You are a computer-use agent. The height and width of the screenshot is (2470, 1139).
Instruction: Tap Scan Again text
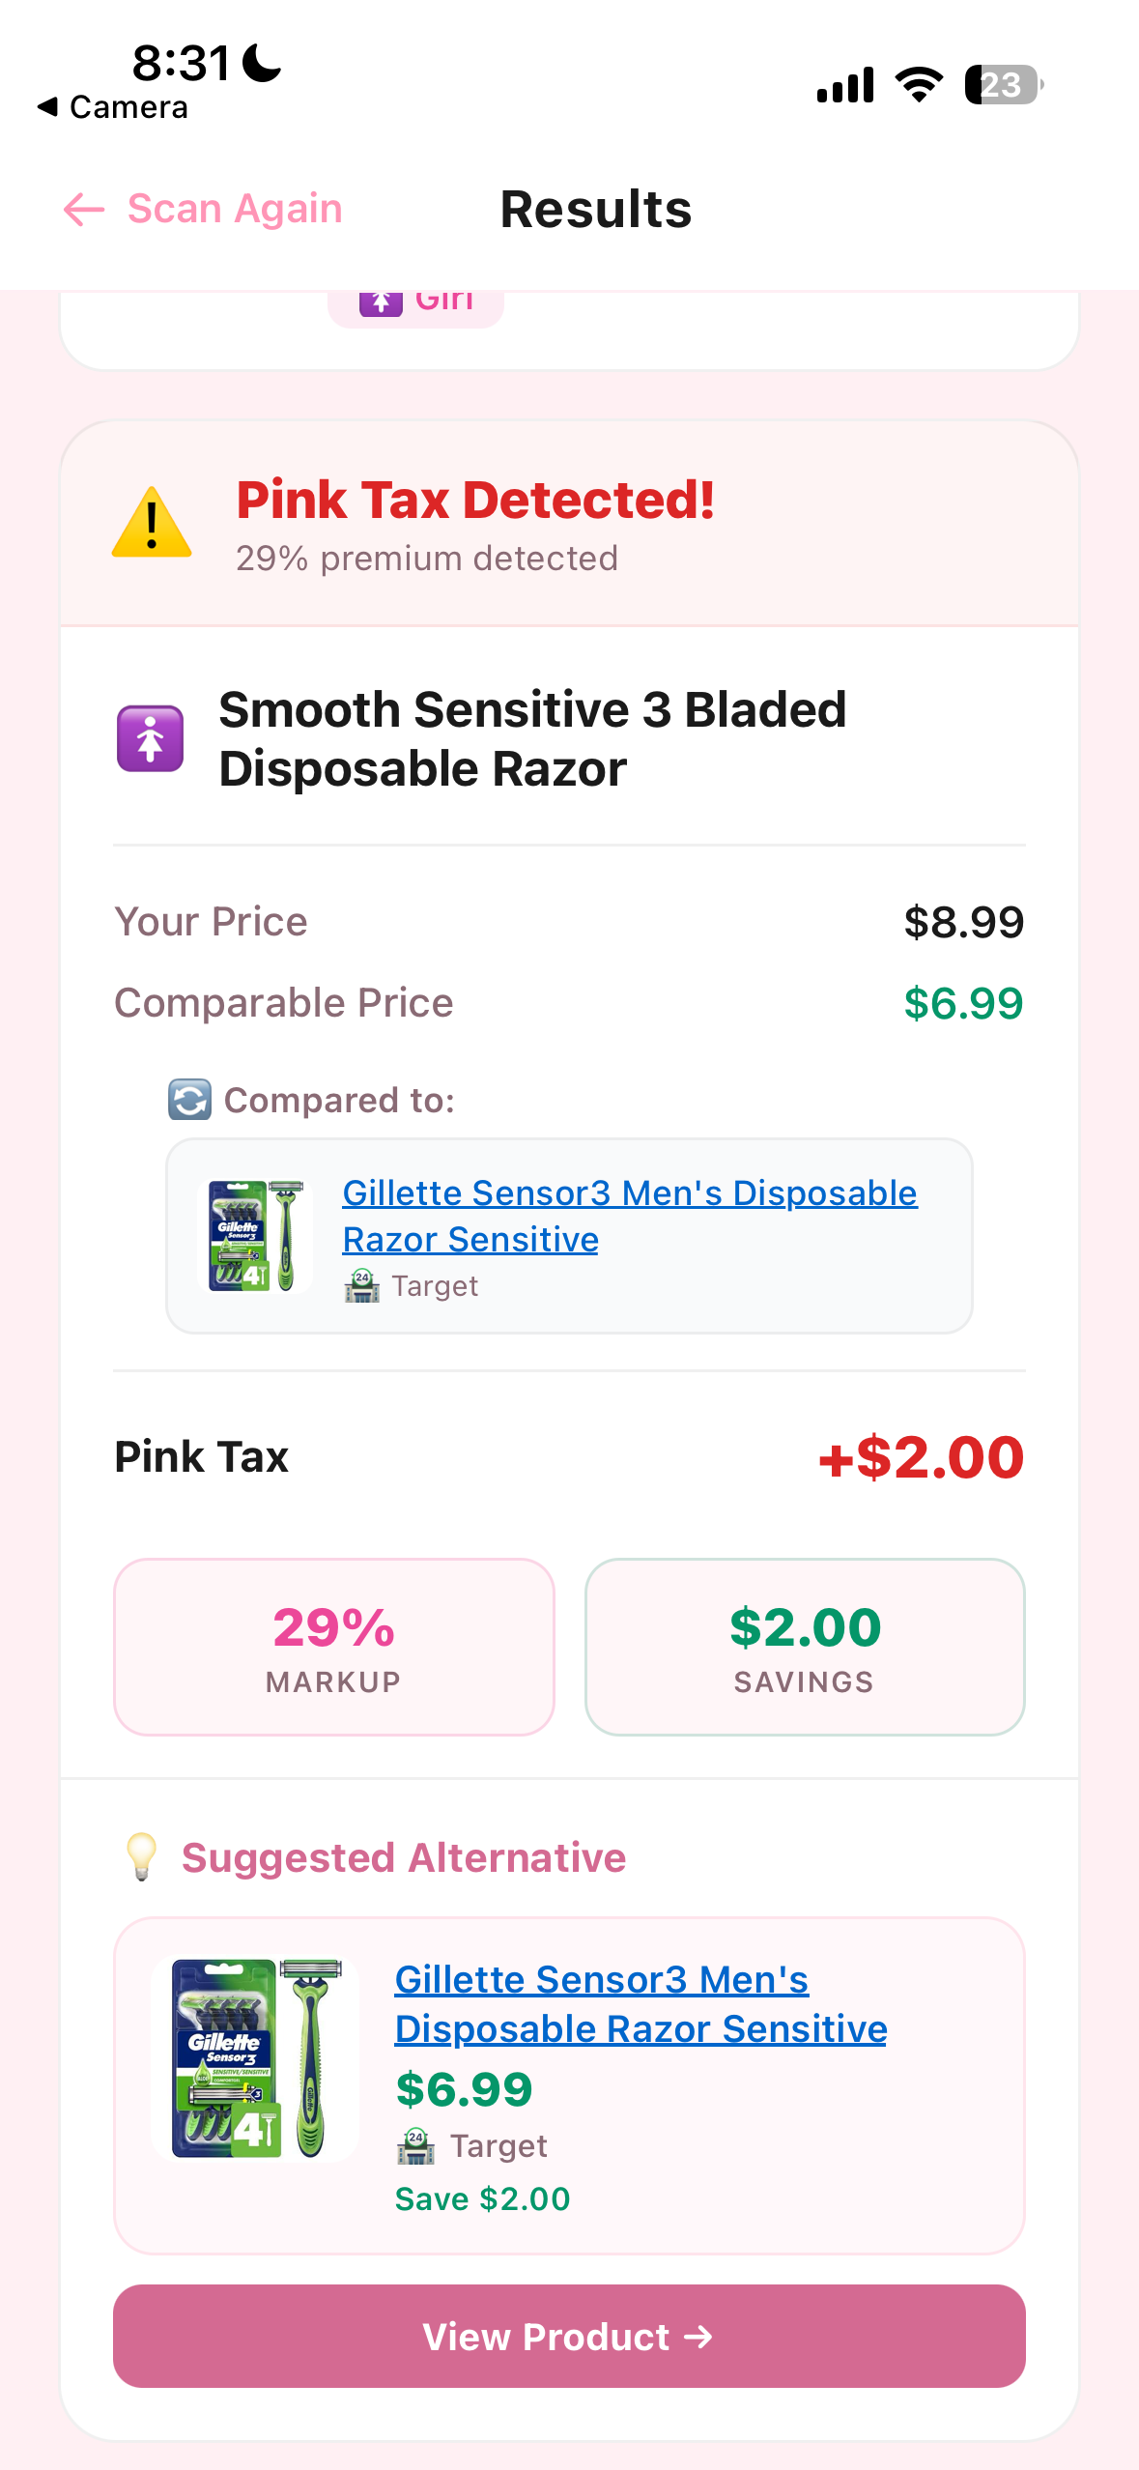235,209
